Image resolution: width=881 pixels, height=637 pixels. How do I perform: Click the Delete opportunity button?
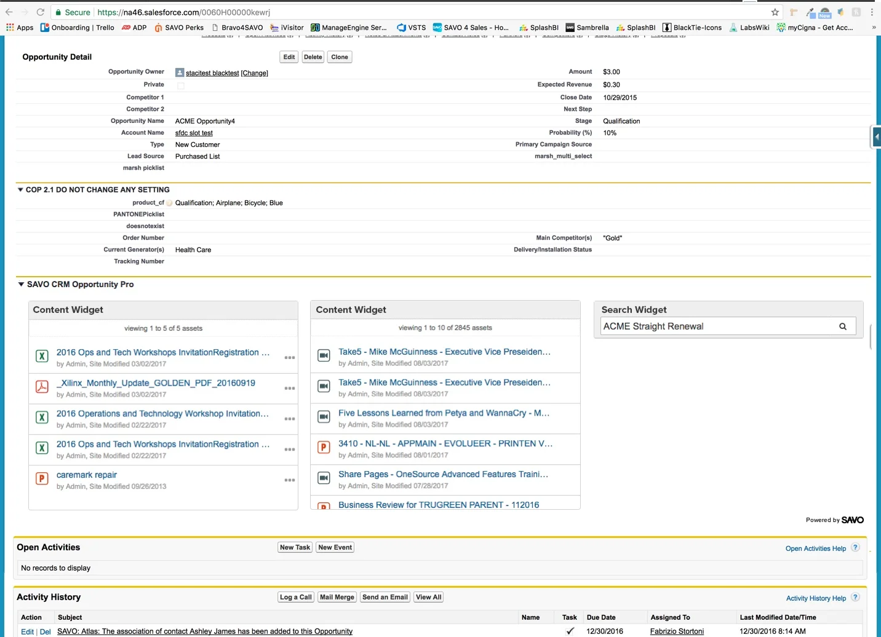(x=313, y=57)
